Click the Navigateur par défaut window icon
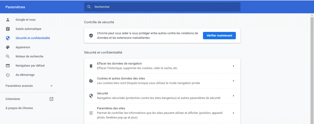The width and height of the screenshot is (314, 124). (x=8, y=66)
